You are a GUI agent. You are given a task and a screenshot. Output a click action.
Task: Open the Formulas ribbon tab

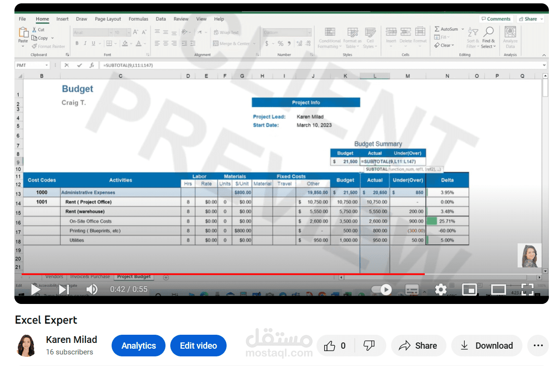139,19
